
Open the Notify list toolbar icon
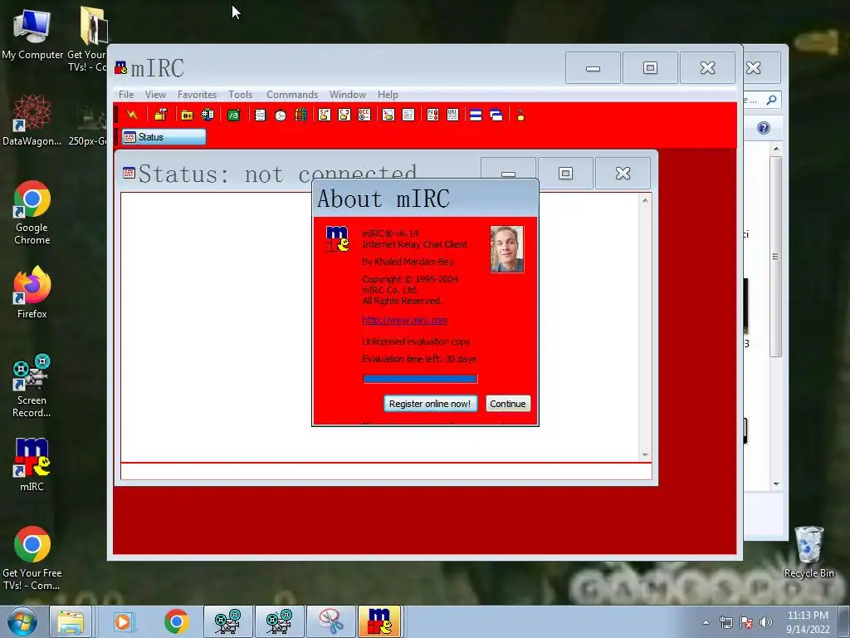point(432,115)
